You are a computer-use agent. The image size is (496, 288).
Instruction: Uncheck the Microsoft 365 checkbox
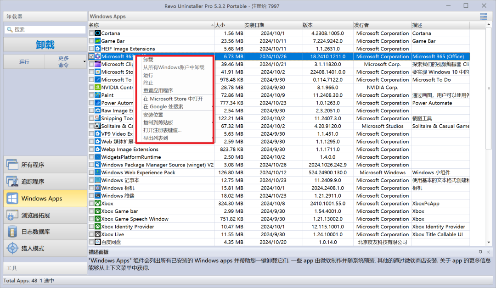coord(91,56)
